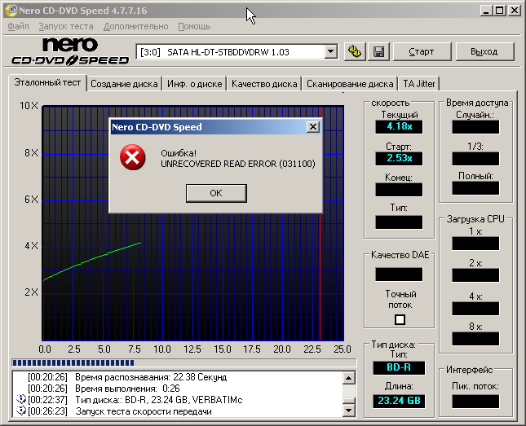Click the Пик. поток interface value box
The width and height of the screenshot is (526, 426).
pos(475,402)
